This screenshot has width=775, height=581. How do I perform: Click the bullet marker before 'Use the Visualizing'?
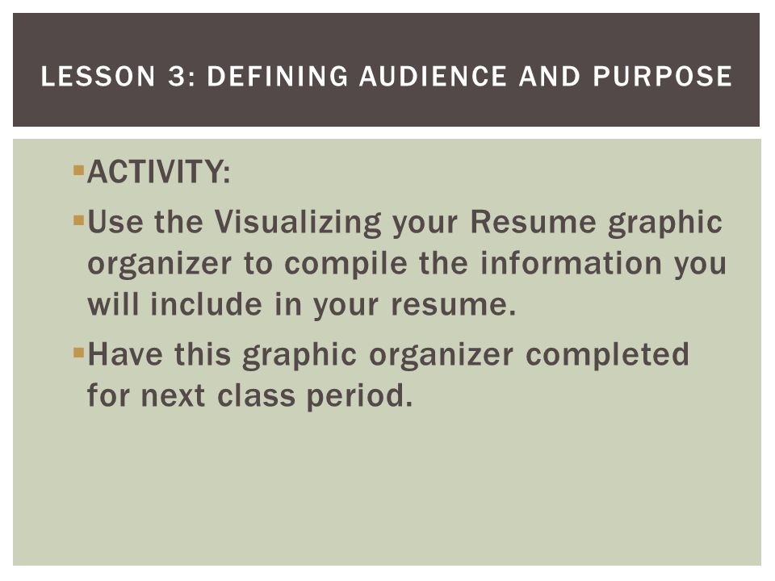tap(78, 219)
